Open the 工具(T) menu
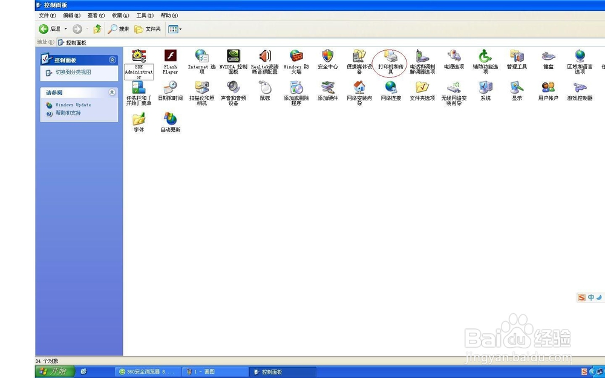605x378 pixels. click(x=145, y=16)
